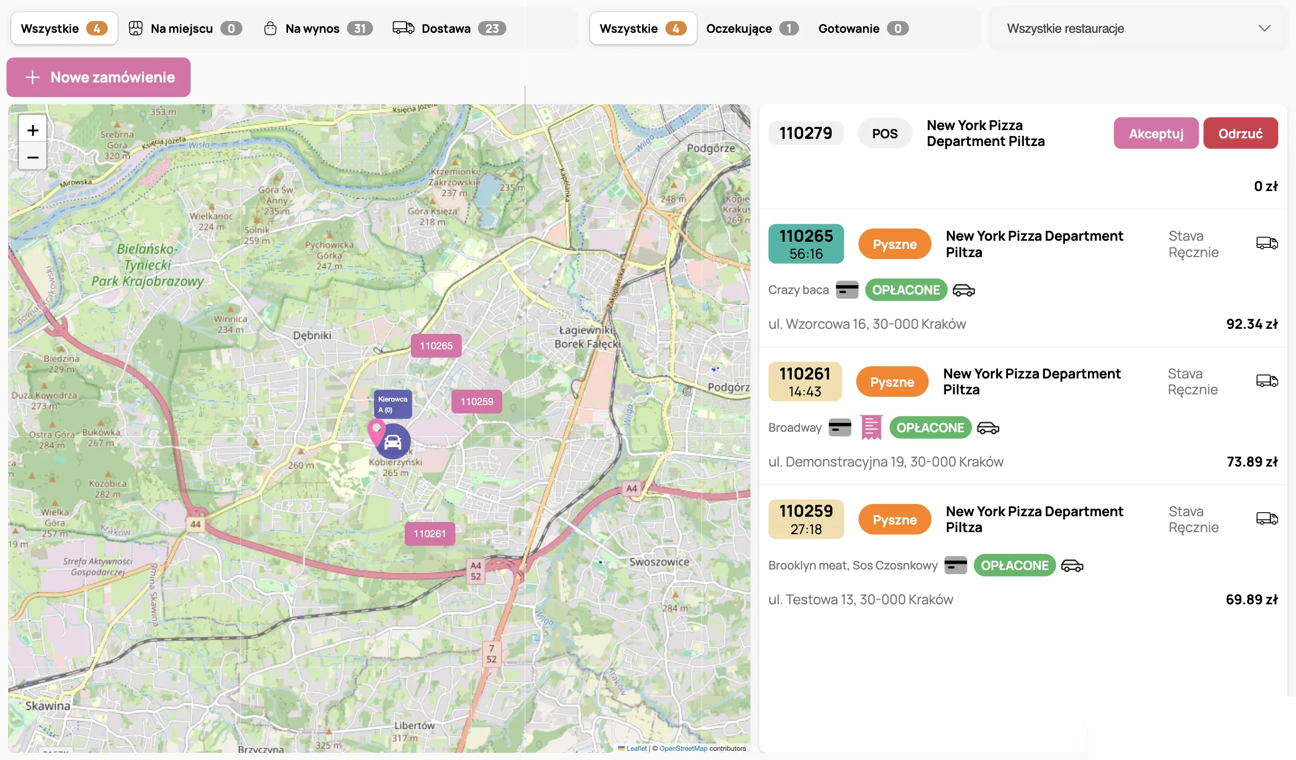The width and height of the screenshot is (1296, 760).
Task: Click Pyszne badge on order 110265
Action: 894,244
